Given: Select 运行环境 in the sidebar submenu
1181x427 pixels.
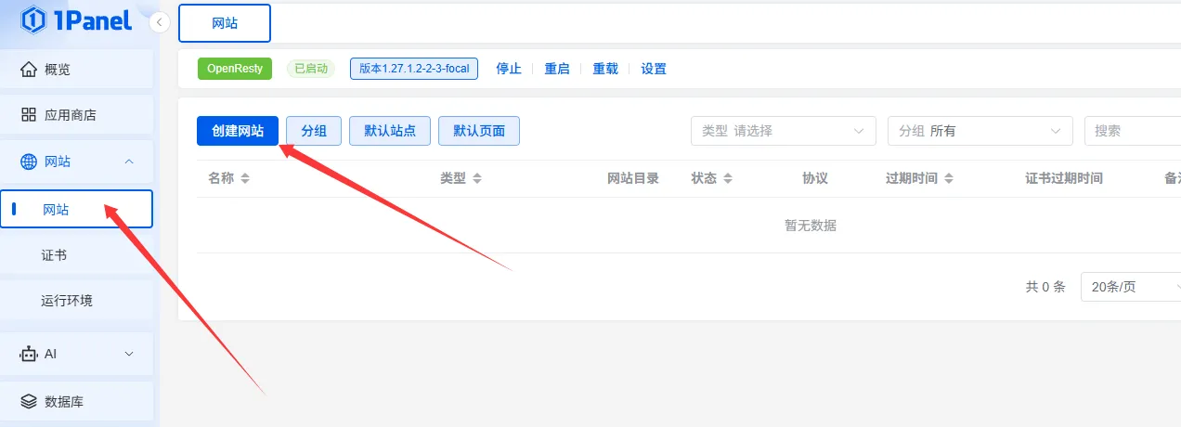Looking at the screenshot, I should tap(67, 301).
